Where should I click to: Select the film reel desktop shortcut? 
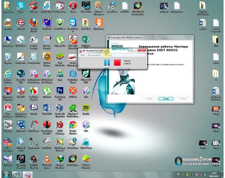pos(34,162)
